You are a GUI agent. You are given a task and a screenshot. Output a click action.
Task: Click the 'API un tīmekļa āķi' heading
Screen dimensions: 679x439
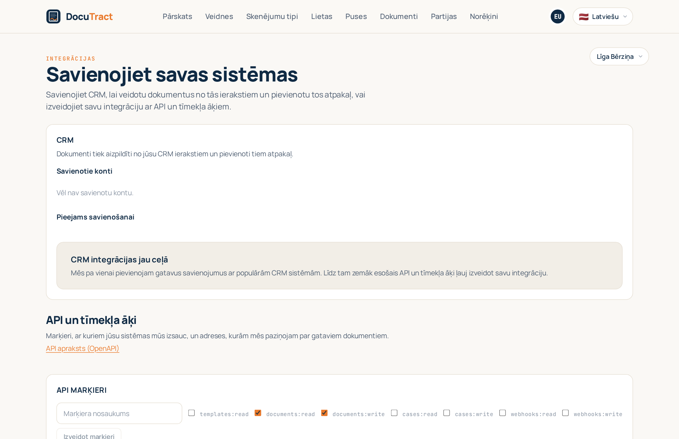tap(91, 320)
